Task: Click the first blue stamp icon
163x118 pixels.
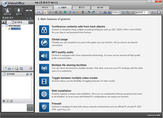Action: 105,12
